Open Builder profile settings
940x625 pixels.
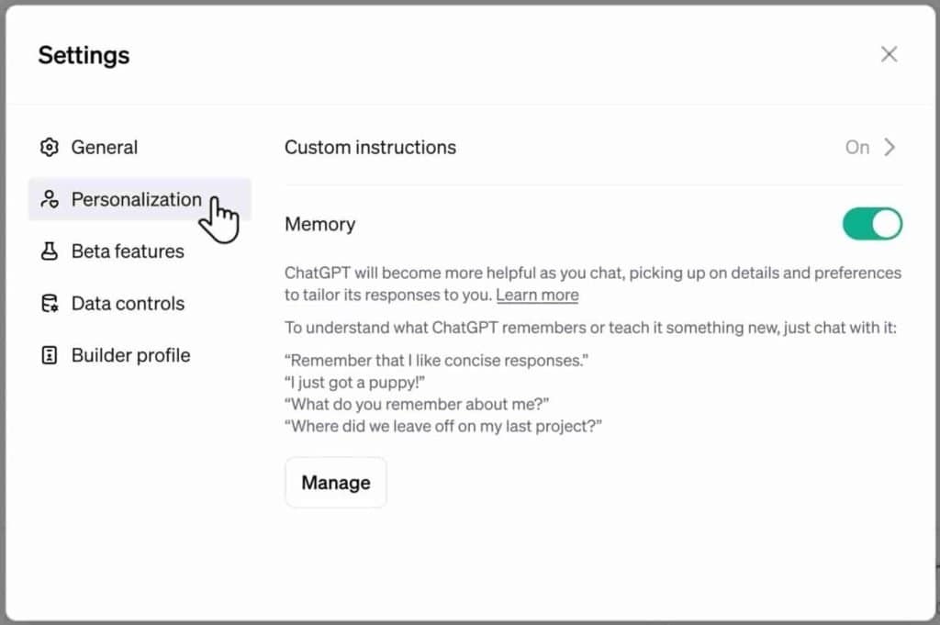(130, 356)
